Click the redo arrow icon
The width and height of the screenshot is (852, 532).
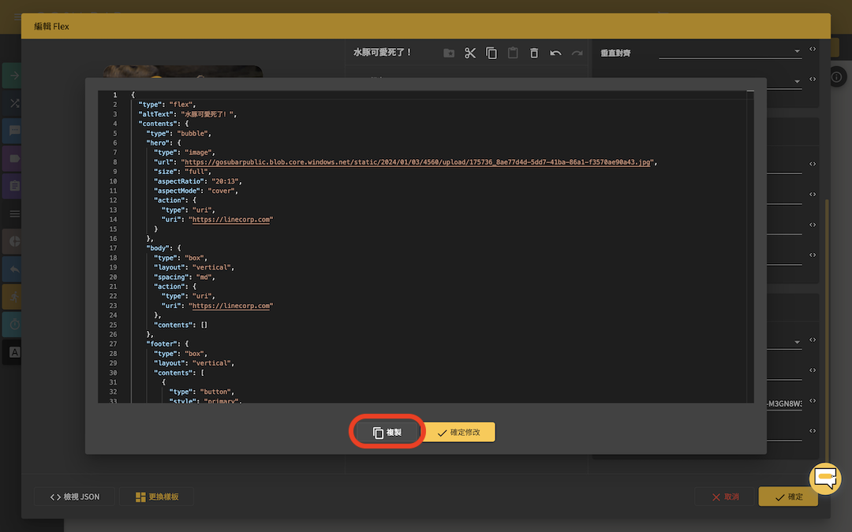pyautogui.click(x=577, y=53)
